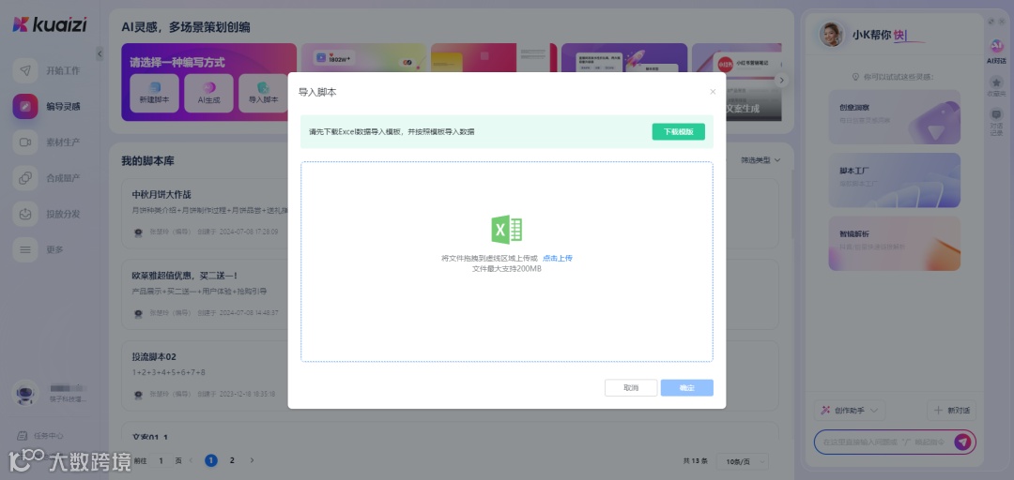Confirm the import with 确定
This screenshot has height=480, width=1014.
pos(686,387)
